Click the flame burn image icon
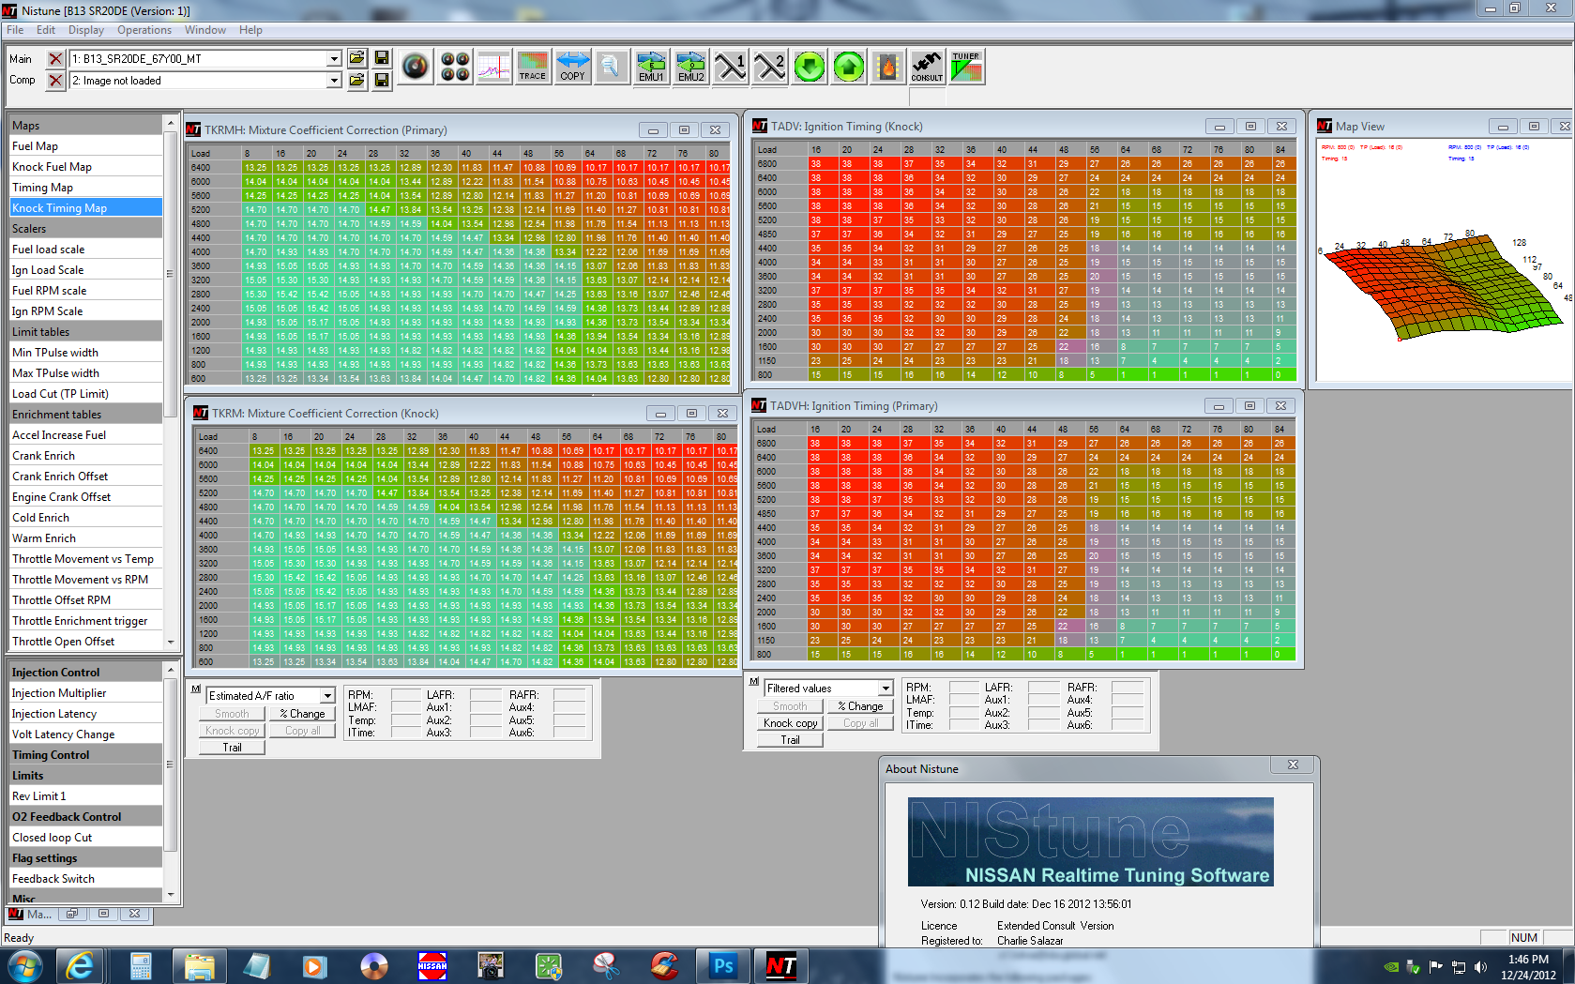This screenshot has height=984, width=1575. [x=888, y=67]
